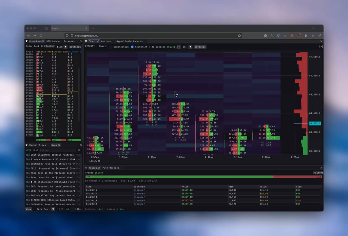Open the order book Settings button
The height and width of the screenshot is (236, 348).
point(75,47)
